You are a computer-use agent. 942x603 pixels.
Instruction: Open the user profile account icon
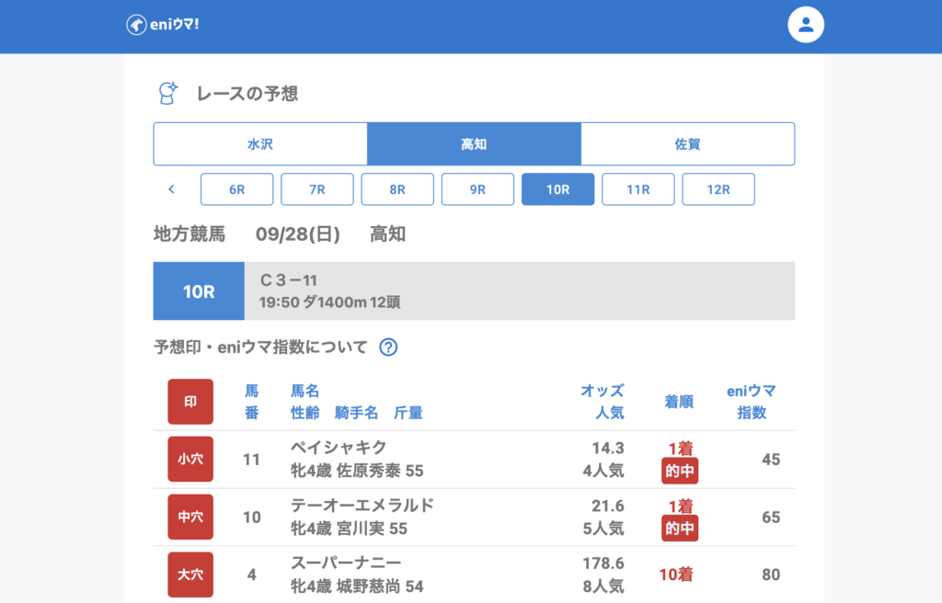[806, 25]
